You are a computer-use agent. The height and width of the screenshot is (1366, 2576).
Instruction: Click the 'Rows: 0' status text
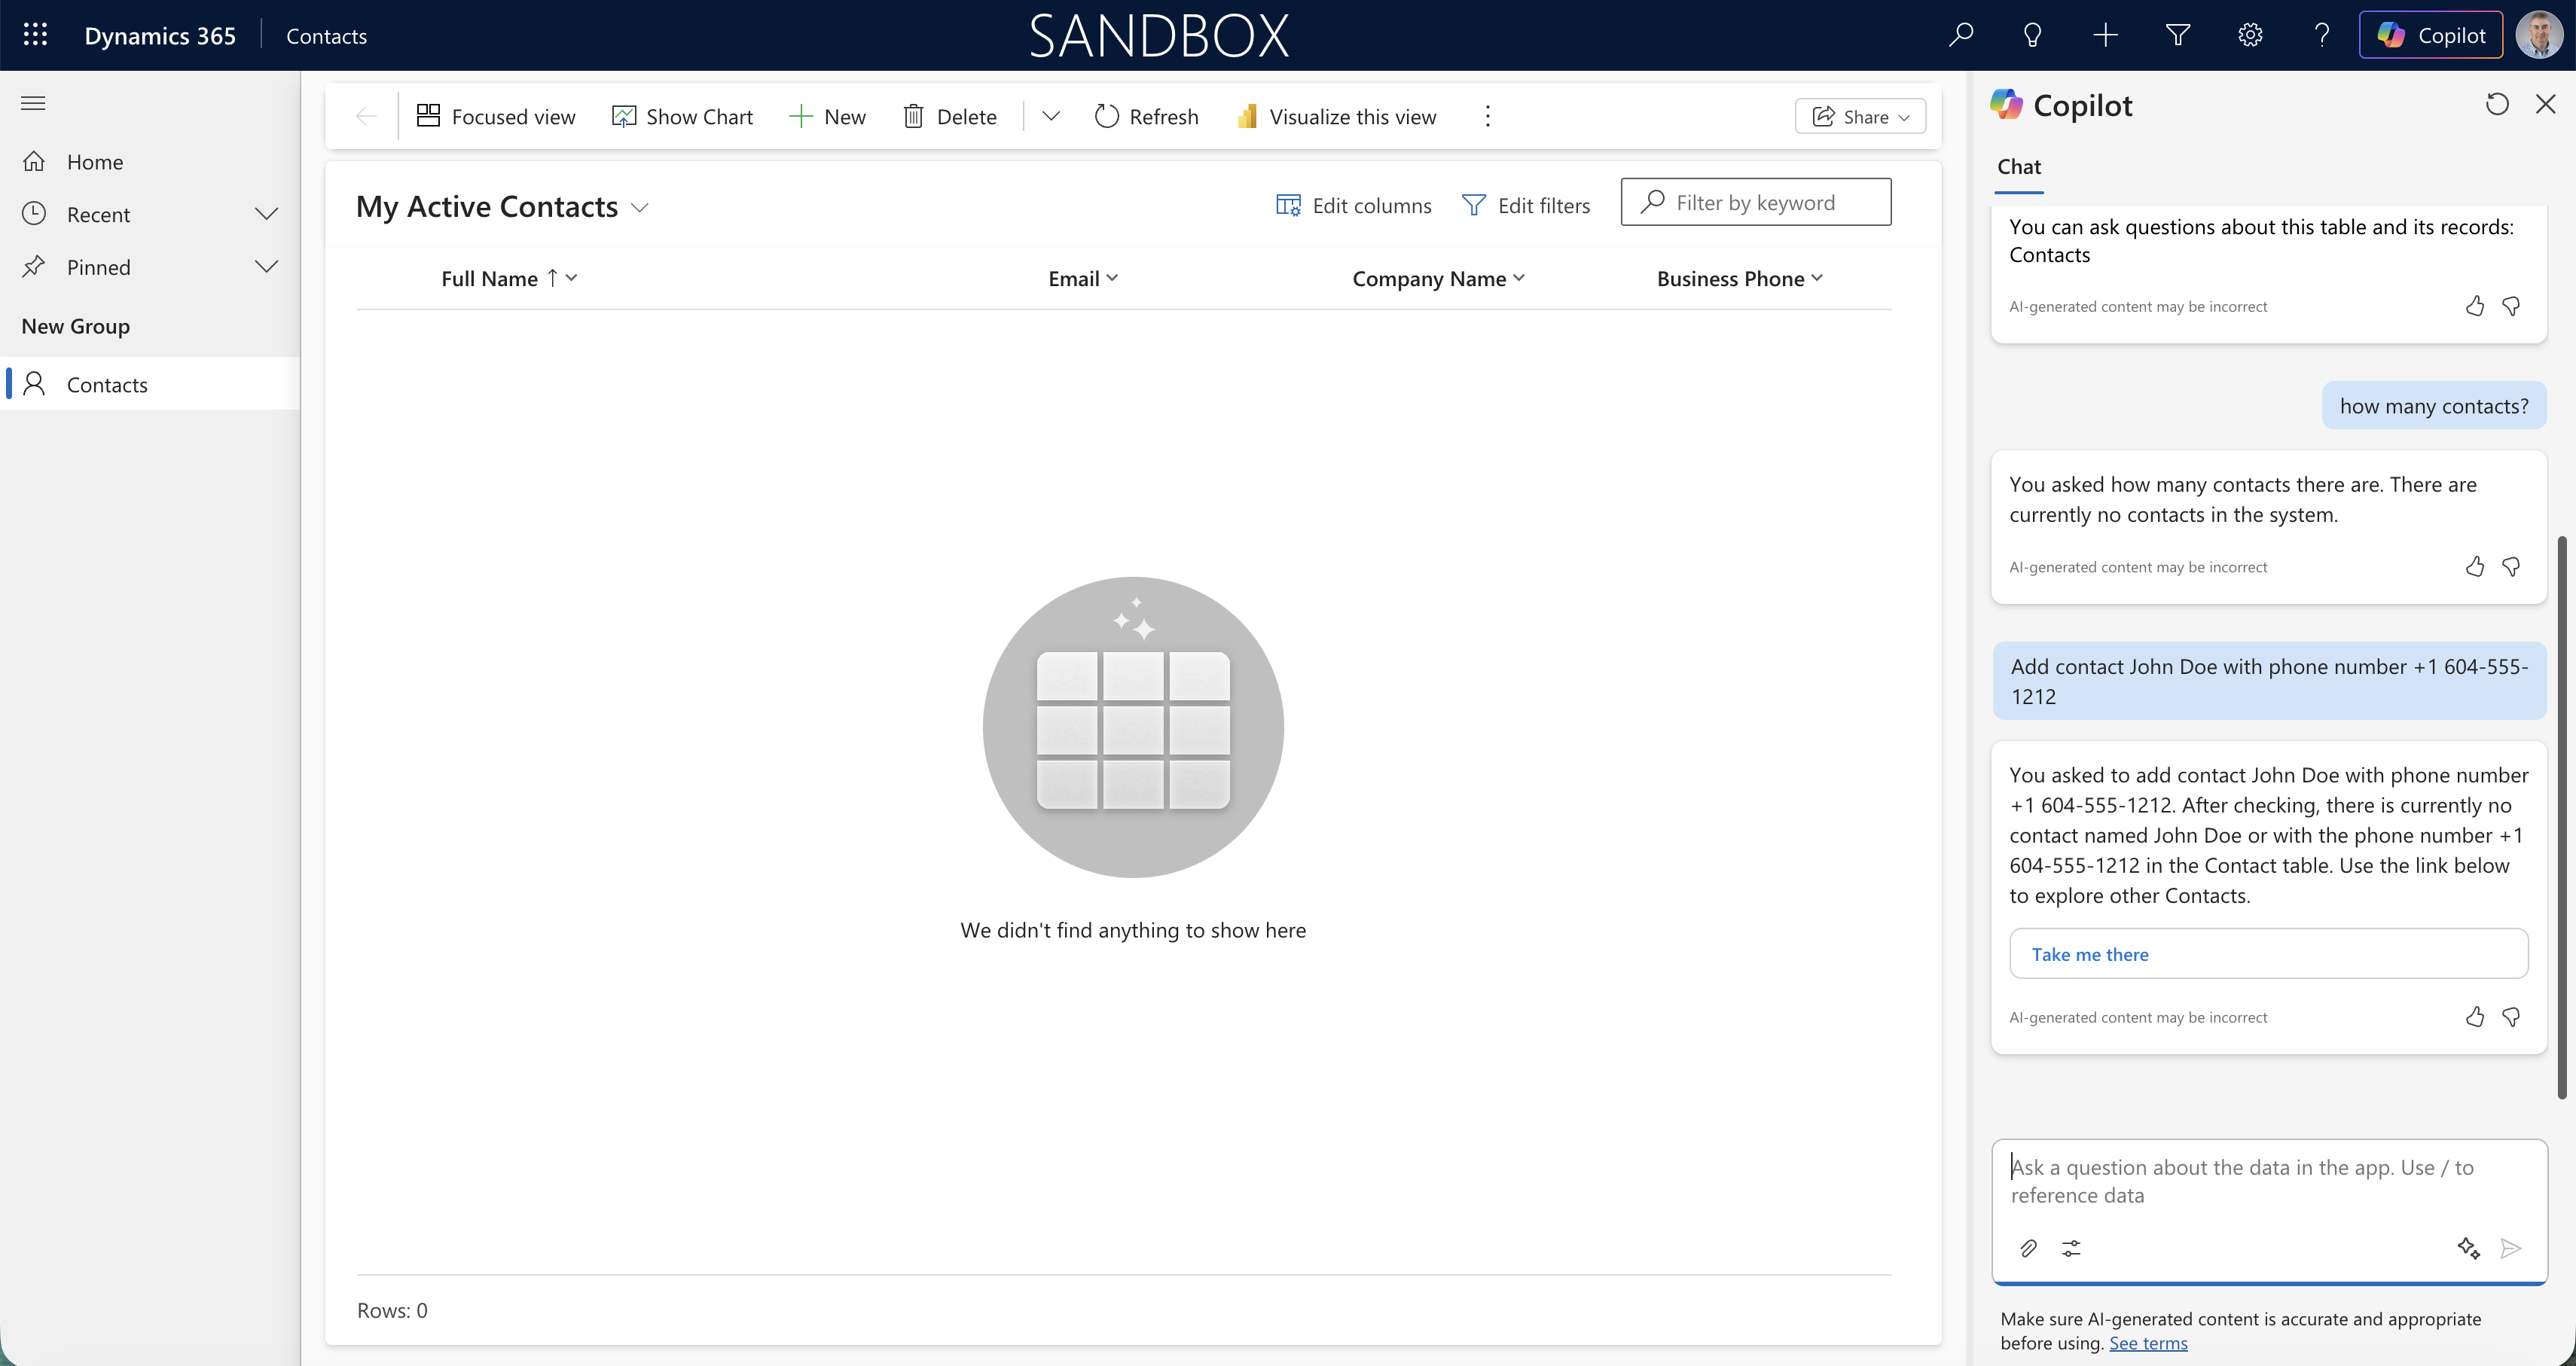pos(392,1310)
